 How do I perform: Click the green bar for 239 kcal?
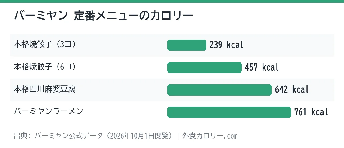(187, 45)
